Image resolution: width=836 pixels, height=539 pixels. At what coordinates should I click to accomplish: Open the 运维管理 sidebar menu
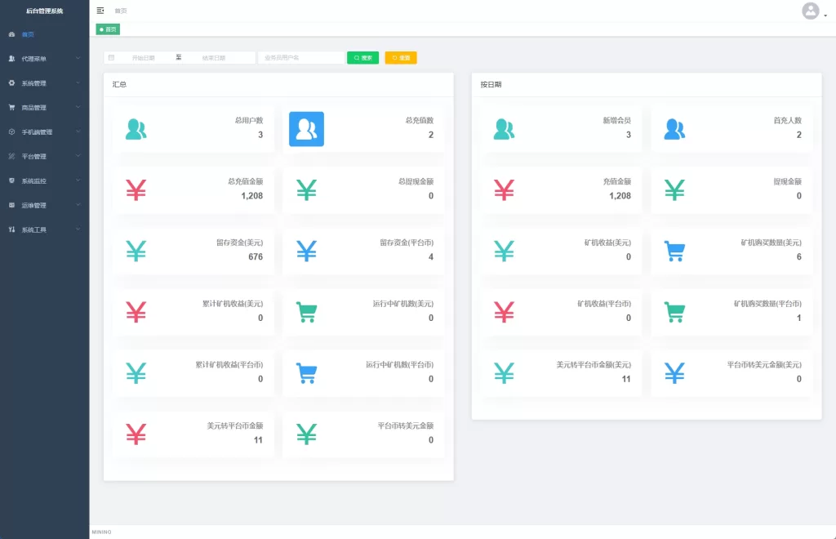coord(45,205)
